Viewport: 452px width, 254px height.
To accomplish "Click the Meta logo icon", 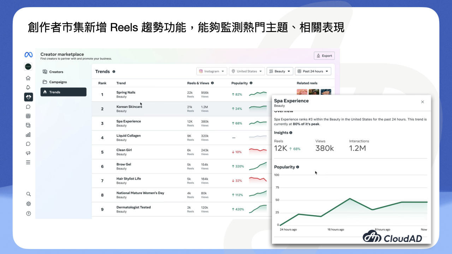I will coord(28,55).
